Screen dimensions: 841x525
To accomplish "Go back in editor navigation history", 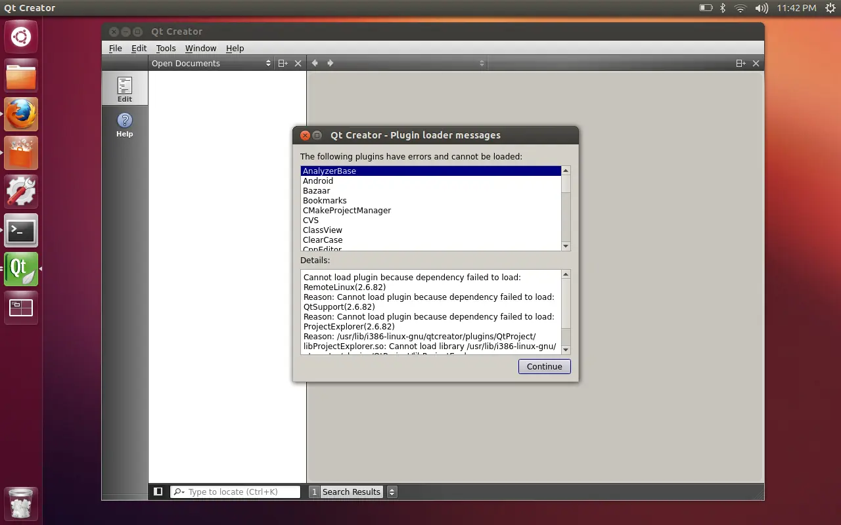I will click(315, 63).
